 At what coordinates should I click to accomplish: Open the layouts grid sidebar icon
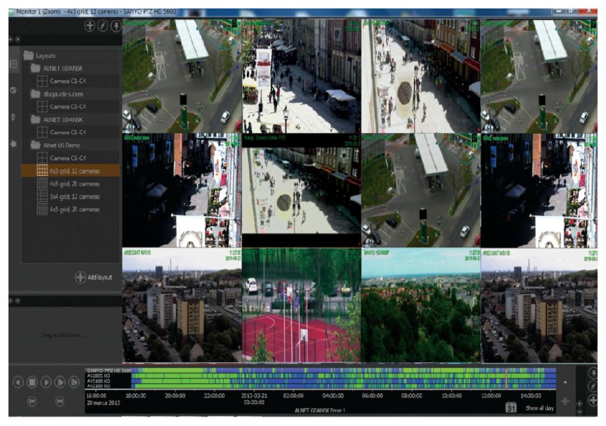pos(13,64)
